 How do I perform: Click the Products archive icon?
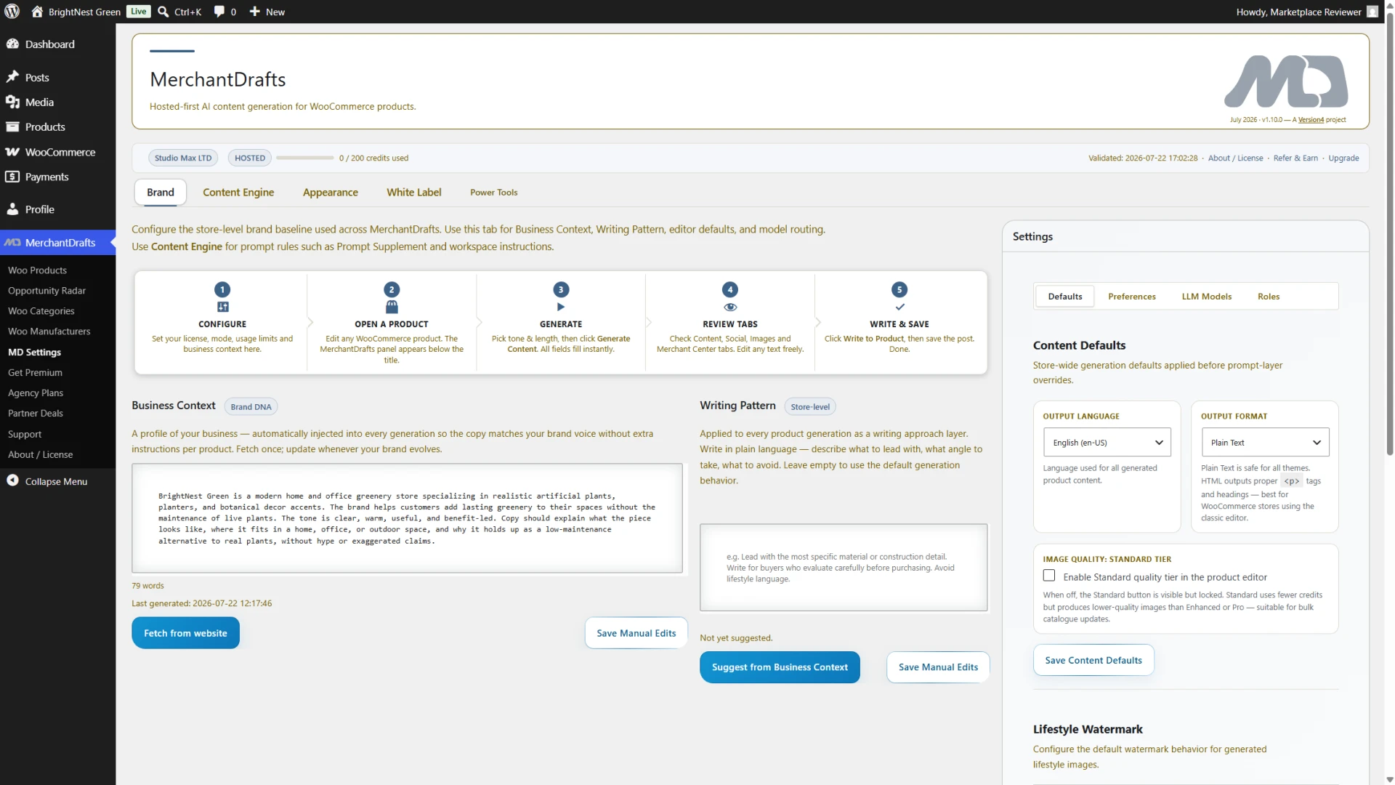tap(12, 126)
